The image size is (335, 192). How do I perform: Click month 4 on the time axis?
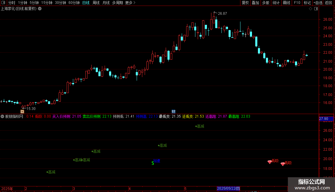click(130, 188)
